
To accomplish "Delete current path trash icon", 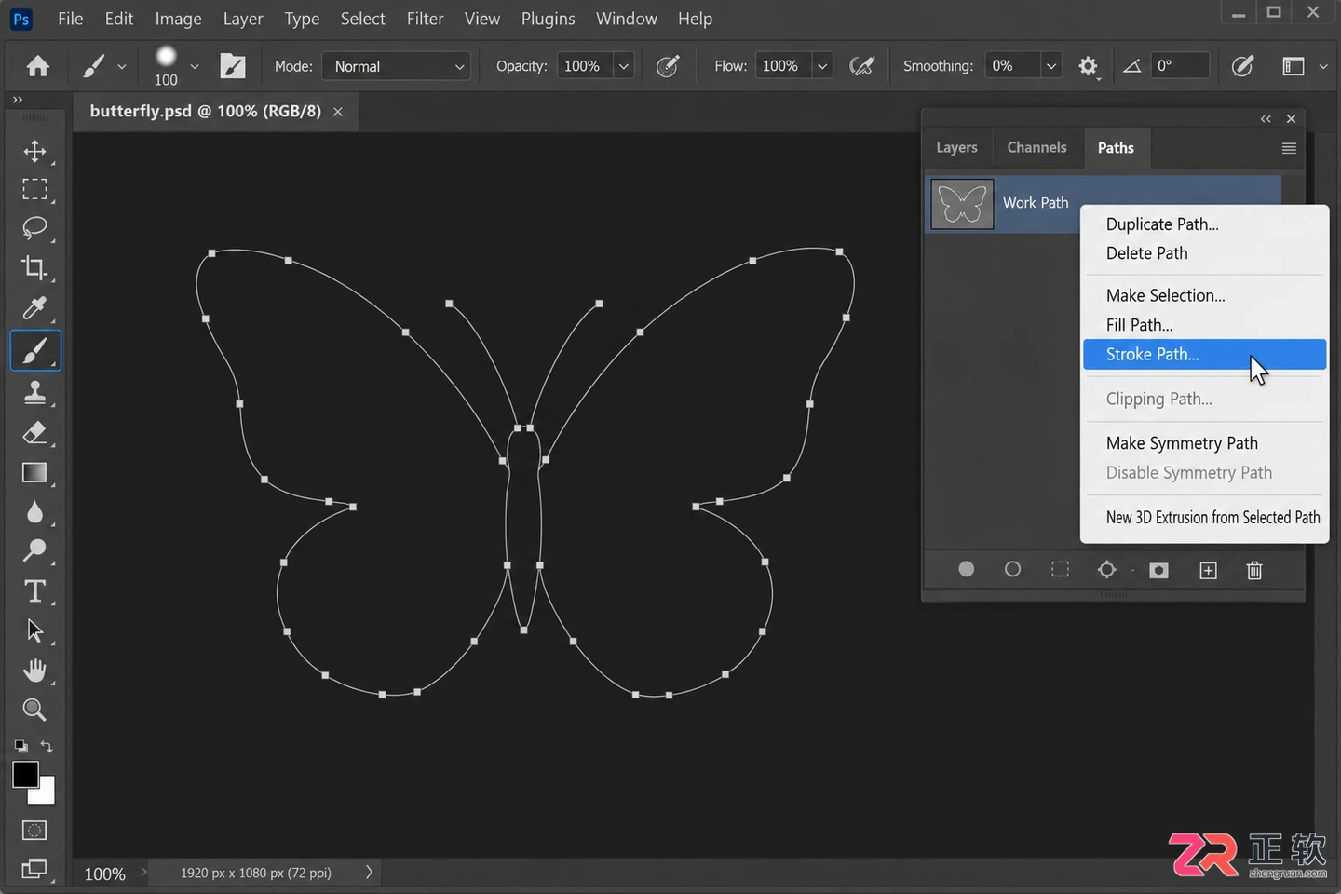I will click(x=1254, y=570).
